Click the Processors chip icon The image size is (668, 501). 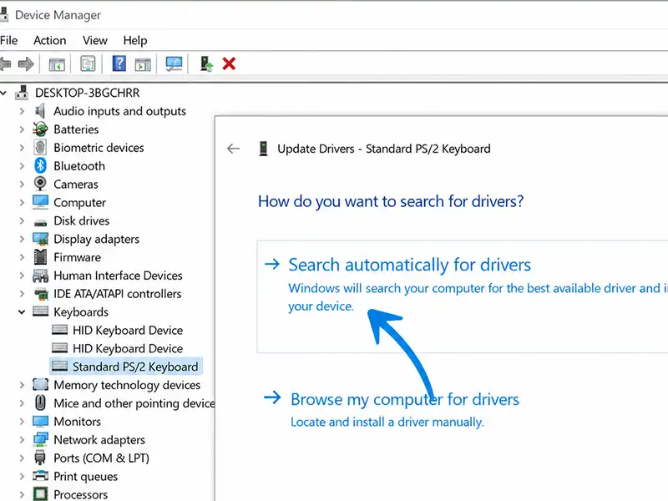[x=40, y=494]
